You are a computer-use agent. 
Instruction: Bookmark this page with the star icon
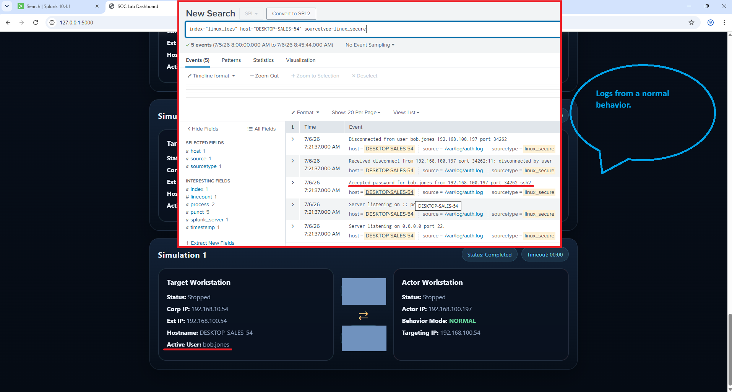click(691, 23)
